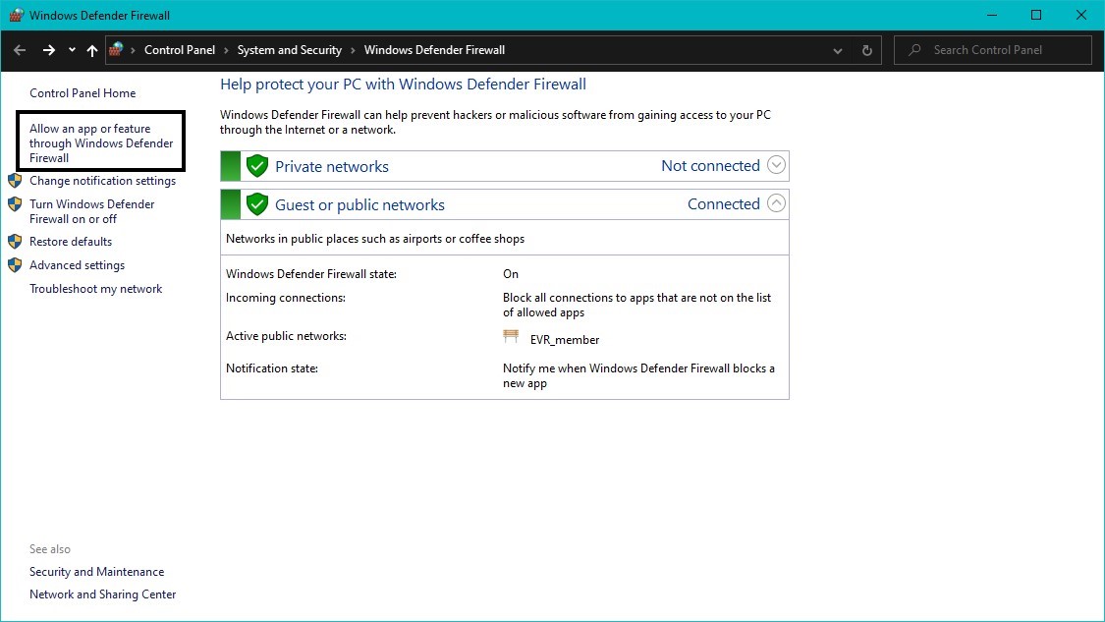Close the Windows Defender Firewall window
The height and width of the screenshot is (622, 1105).
point(1081,15)
